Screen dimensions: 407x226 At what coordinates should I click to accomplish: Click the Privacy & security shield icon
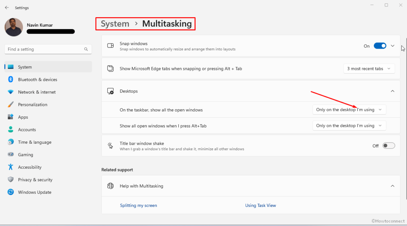click(10, 179)
